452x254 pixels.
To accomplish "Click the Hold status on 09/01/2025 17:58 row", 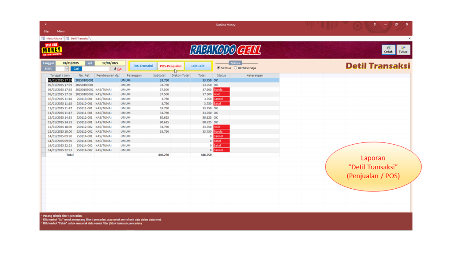I will 222,94.
